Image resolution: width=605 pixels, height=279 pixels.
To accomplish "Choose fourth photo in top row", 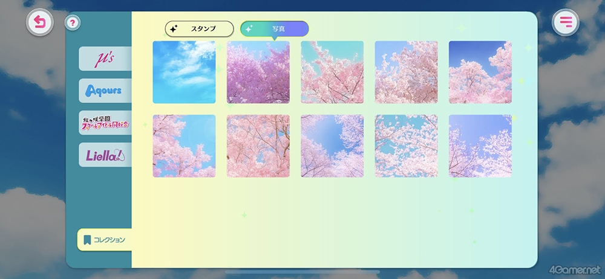I will coord(407,72).
